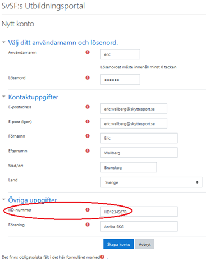This screenshot has width=206, height=261.
Task: Focus the Användarnamn field containing eric
Action: click(x=120, y=54)
